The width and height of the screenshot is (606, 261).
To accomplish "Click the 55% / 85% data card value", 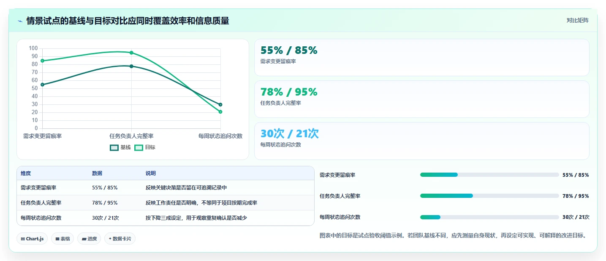I will pos(289,50).
